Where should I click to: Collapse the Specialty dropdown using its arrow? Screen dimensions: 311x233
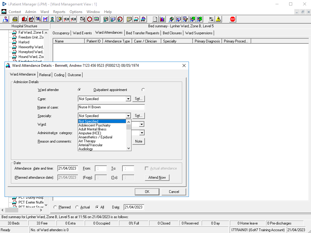point(128,116)
